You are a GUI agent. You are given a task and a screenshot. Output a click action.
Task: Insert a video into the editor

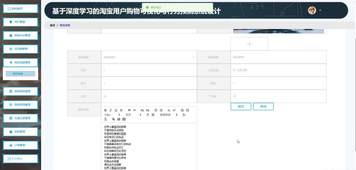[x=124, y=119]
